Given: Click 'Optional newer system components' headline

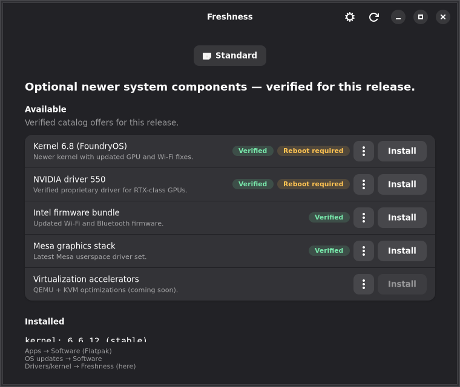Looking at the screenshot, I should click(220, 87).
